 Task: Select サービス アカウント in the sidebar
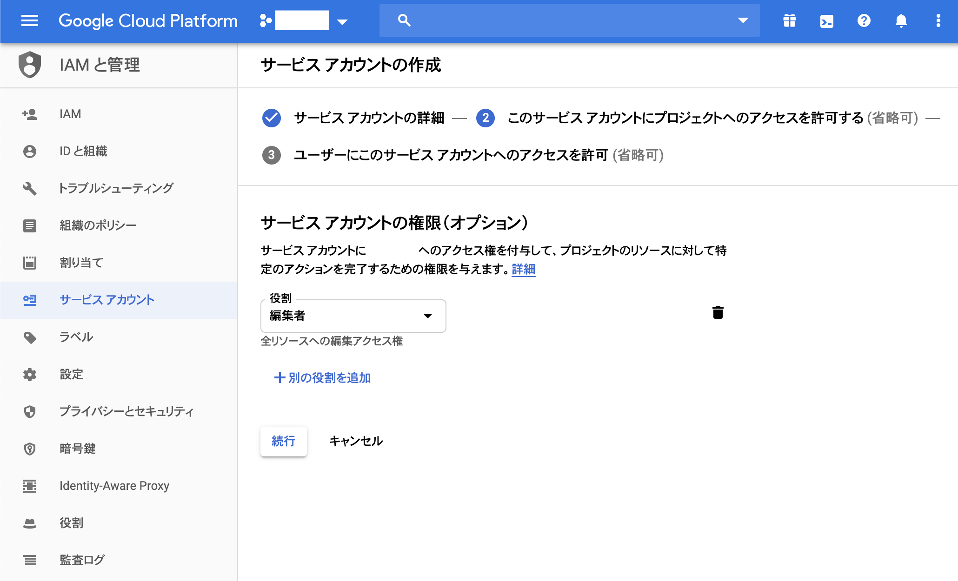click(106, 300)
